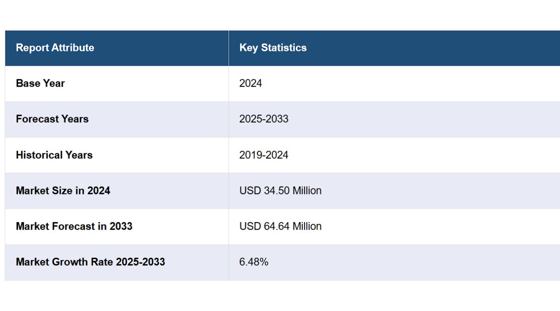This screenshot has height=311, width=560.
Task: Click the Report Attribute column header
Action: pos(55,48)
